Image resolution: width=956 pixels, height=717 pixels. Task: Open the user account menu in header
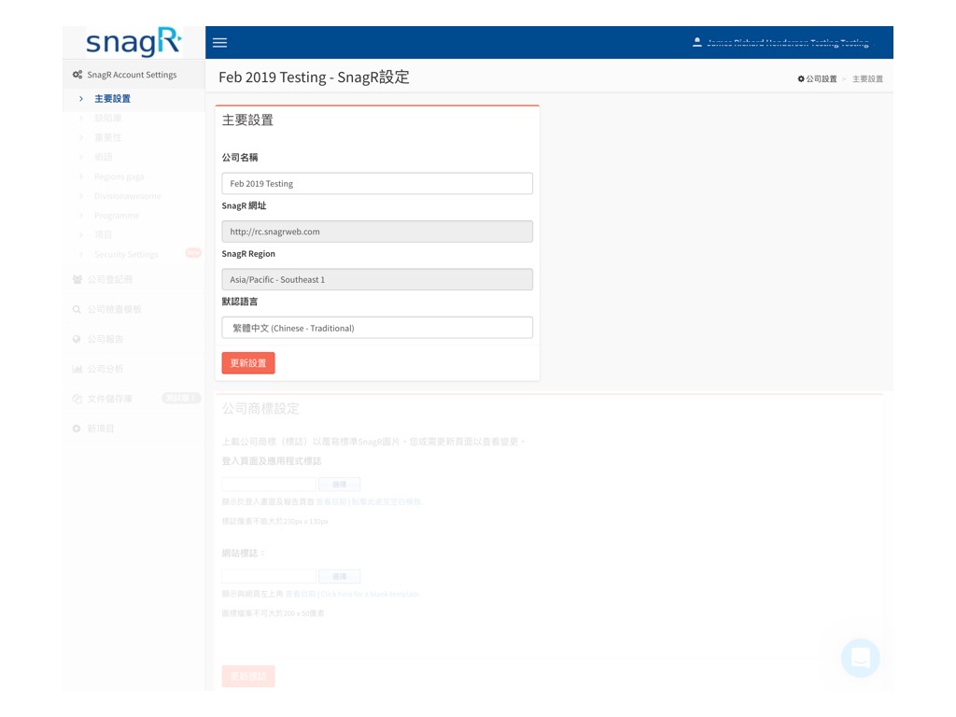point(783,43)
